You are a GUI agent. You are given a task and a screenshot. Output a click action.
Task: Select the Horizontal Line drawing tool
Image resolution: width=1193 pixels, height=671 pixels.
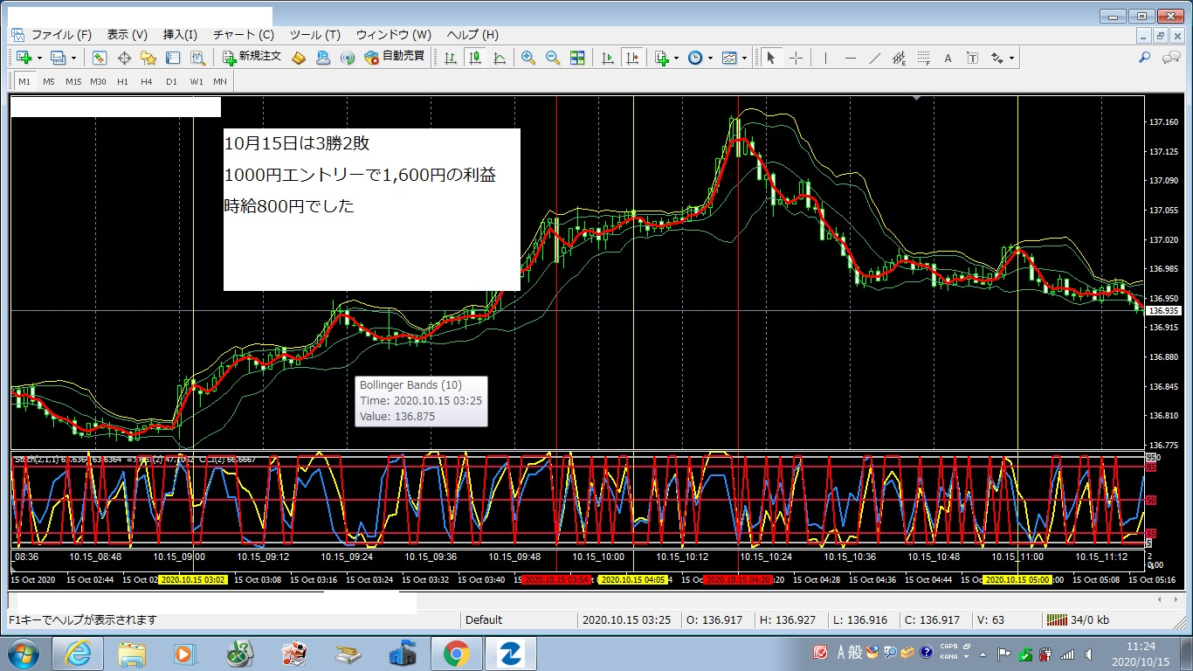point(850,58)
